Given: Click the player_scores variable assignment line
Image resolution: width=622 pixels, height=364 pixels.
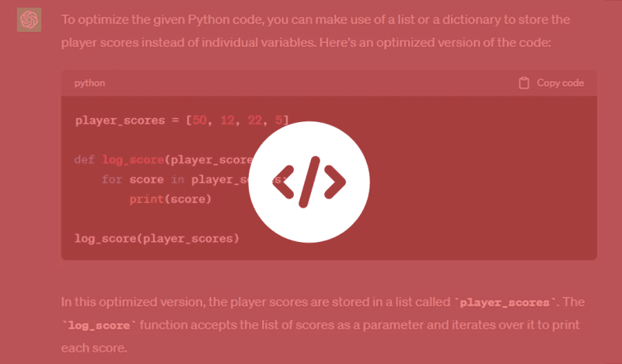Looking at the screenshot, I should point(124,120).
